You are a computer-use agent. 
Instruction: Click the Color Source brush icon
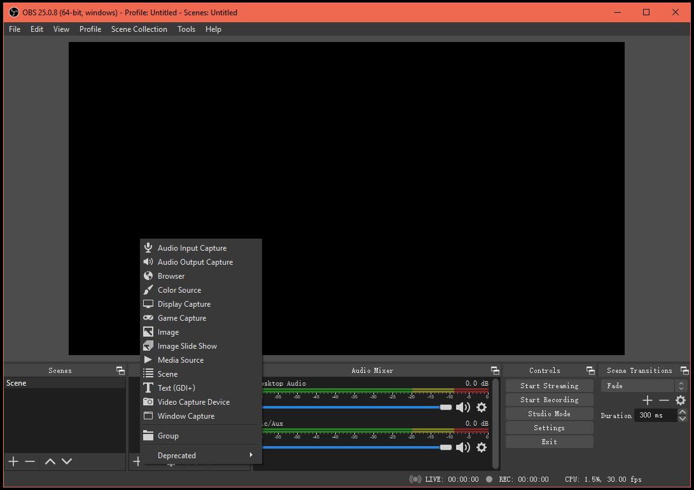[x=148, y=290]
